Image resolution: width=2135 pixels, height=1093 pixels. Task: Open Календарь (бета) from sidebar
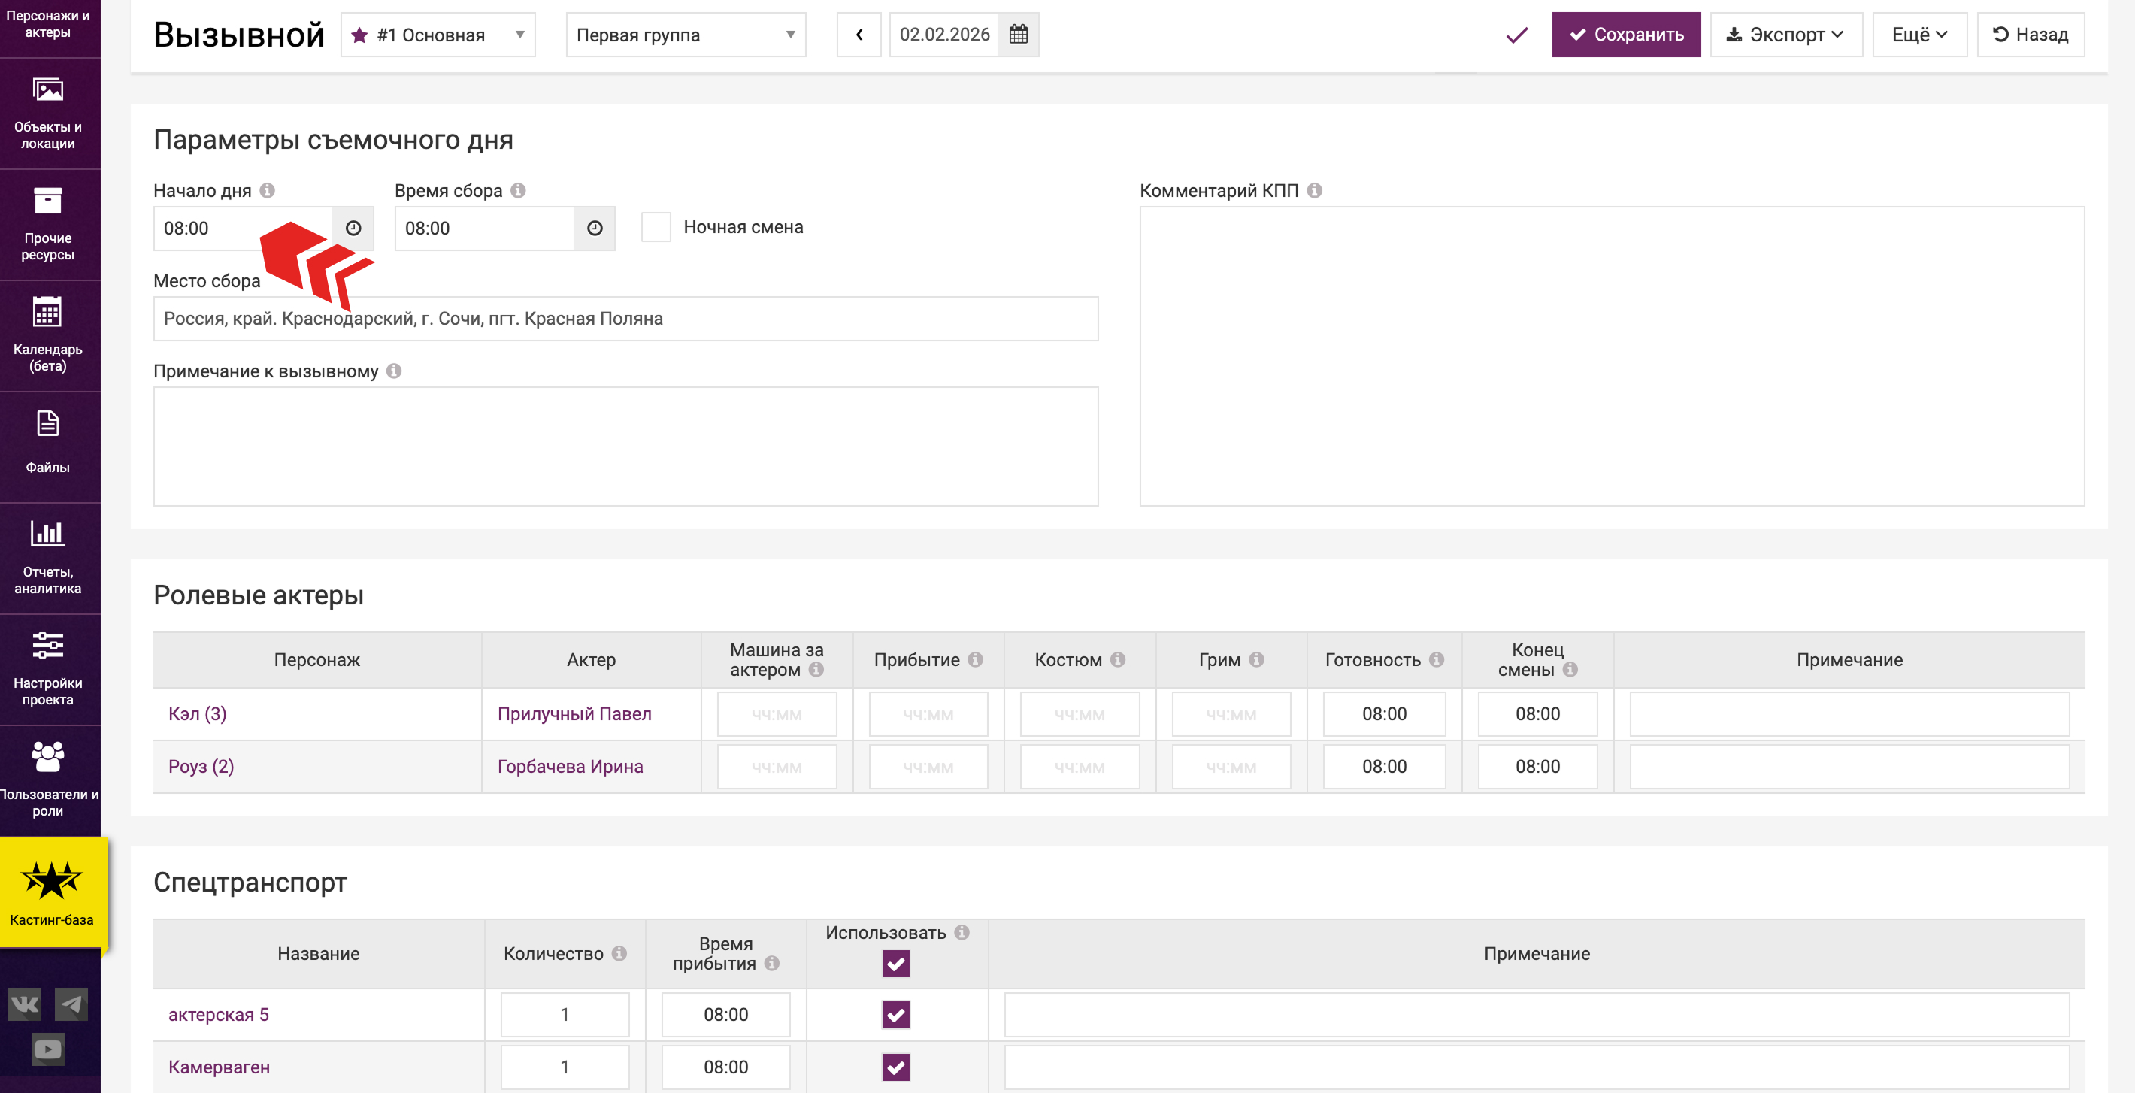click(48, 335)
